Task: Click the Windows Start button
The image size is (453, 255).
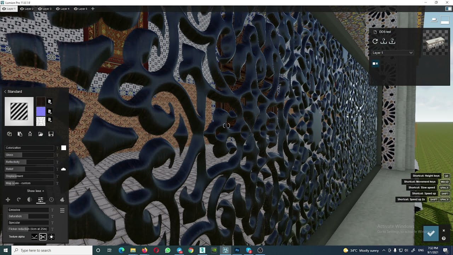Action: 6,250
